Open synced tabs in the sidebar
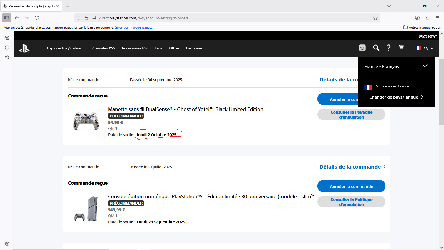 tap(7, 37)
